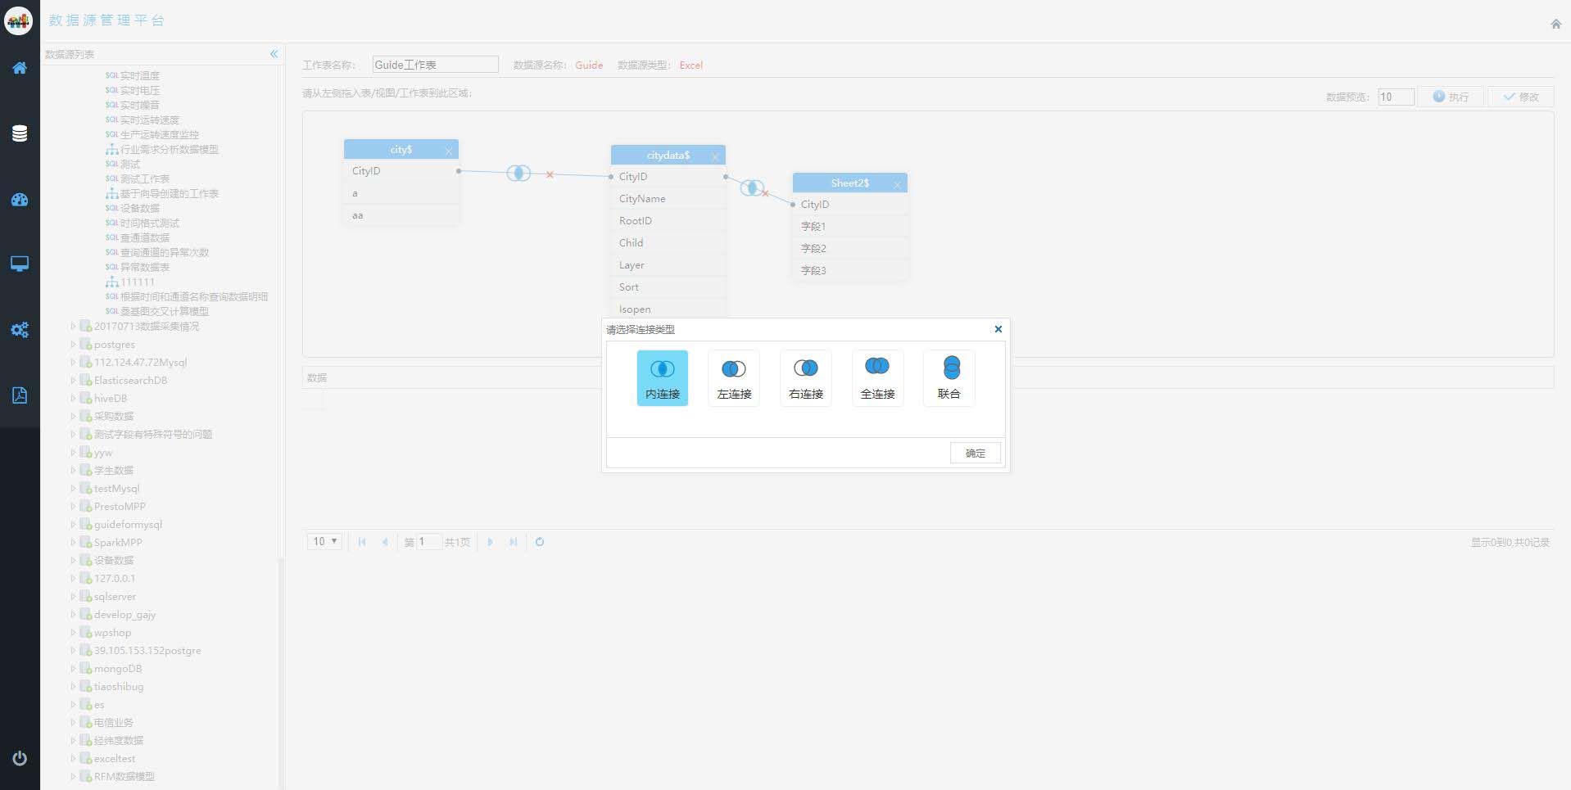Expand the PrestoMPP data source node
Viewport: 1571px width, 790px height.
[x=73, y=507]
